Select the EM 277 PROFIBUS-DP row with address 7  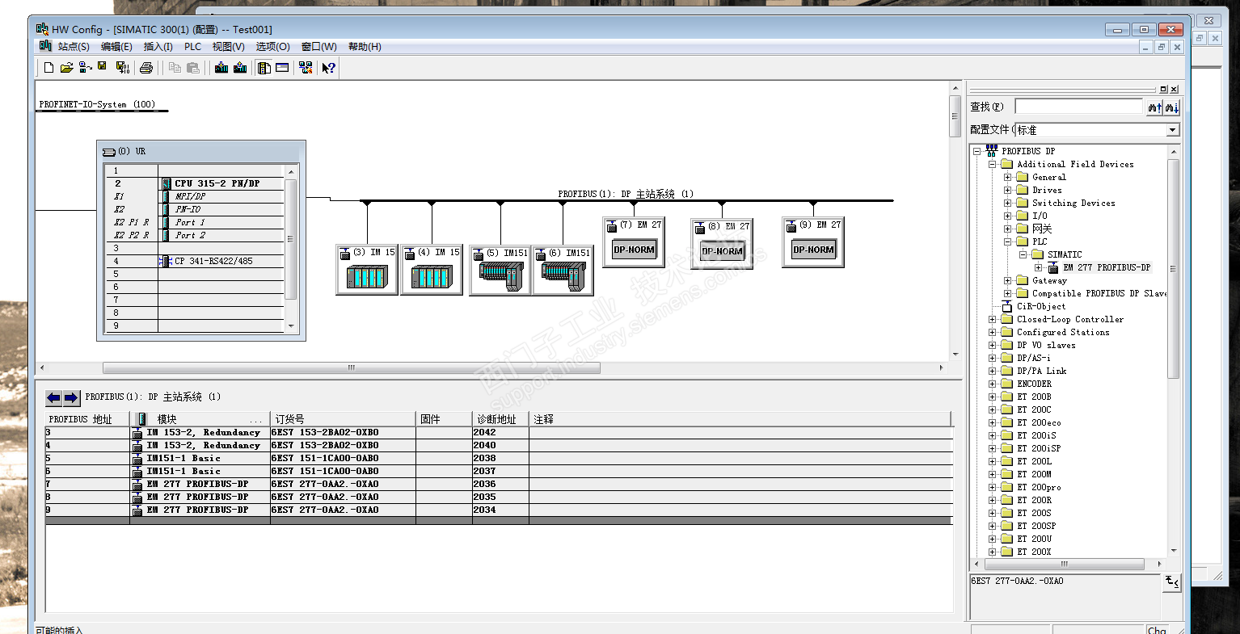tap(499, 484)
